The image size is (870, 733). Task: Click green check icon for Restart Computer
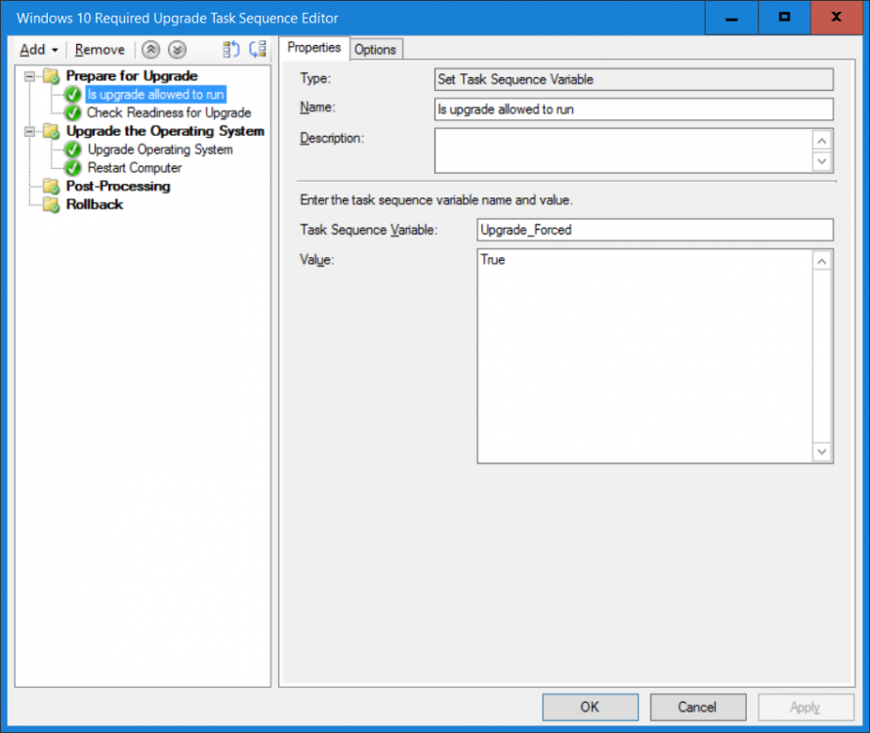point(72,168)
